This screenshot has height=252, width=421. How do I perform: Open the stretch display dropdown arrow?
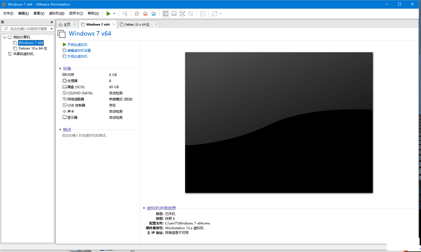coord(221,14)
